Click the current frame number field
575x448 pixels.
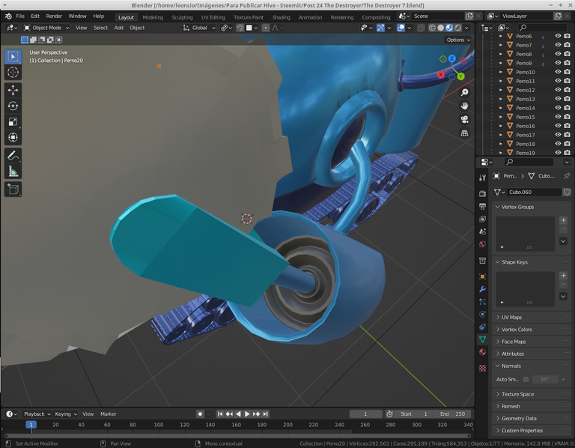tap(365, 414)
